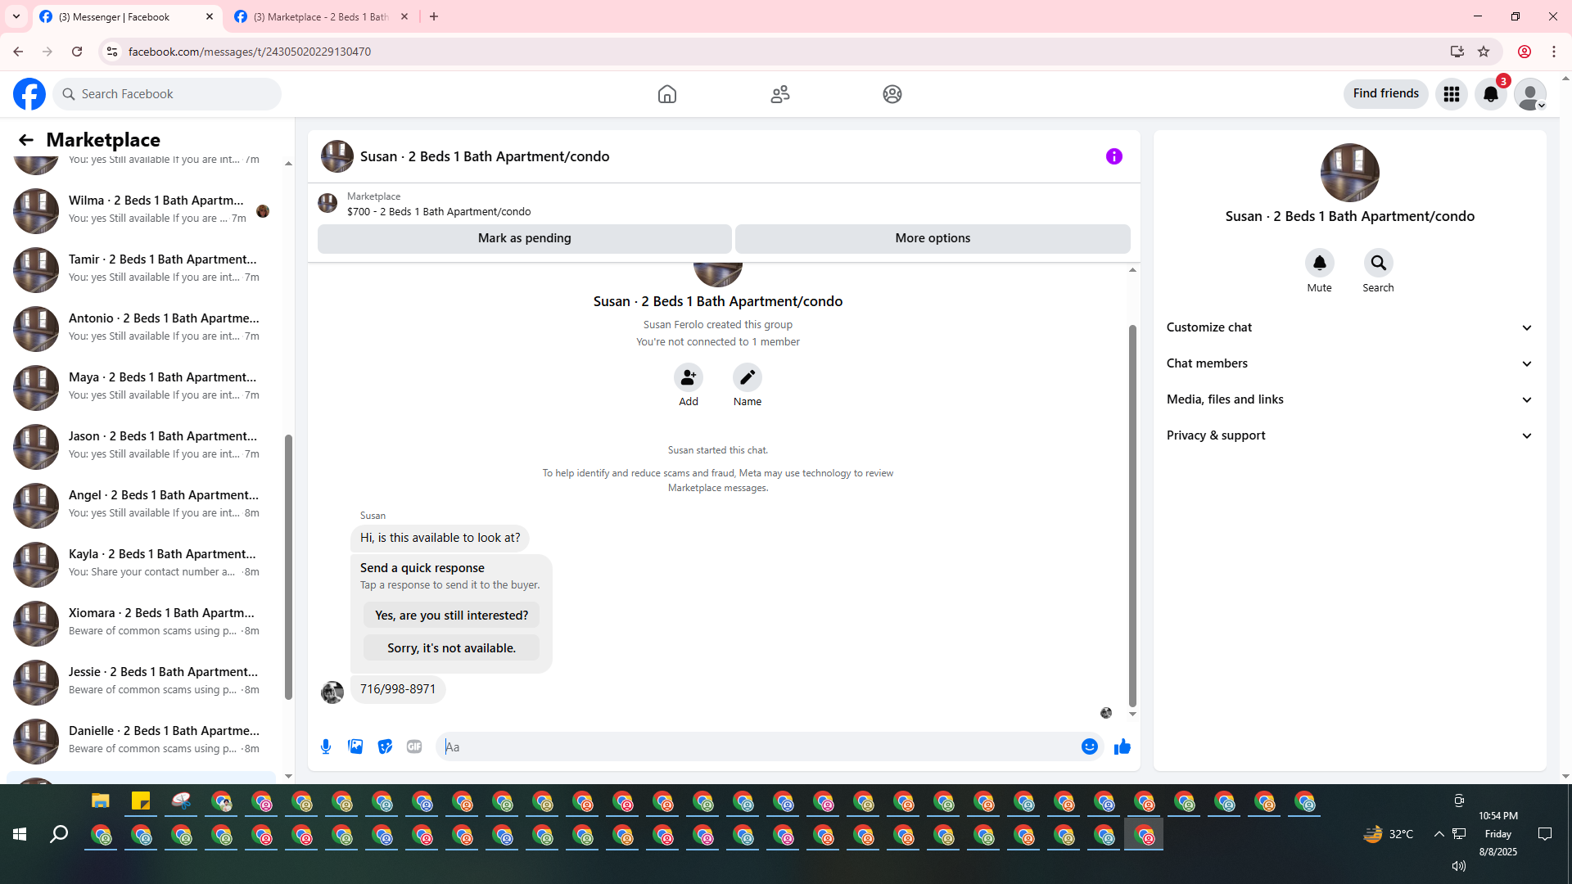Open Facebook notifications bell
This screenshot has height=884, width=1572.
pos(1490,94)
